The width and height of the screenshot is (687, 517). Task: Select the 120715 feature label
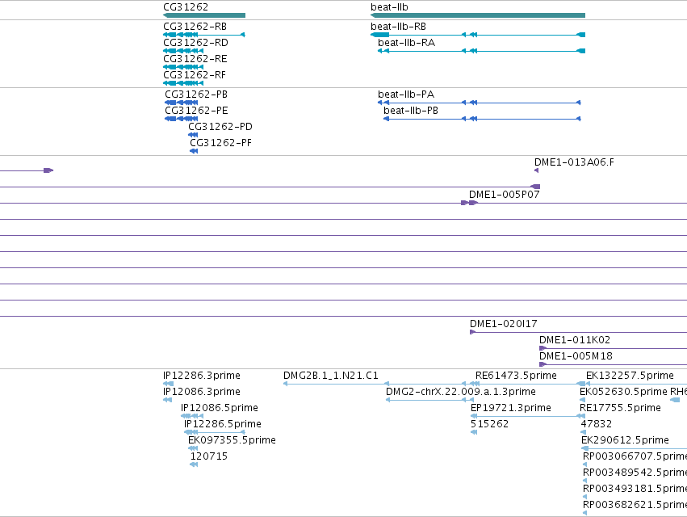tap(209, 457)
